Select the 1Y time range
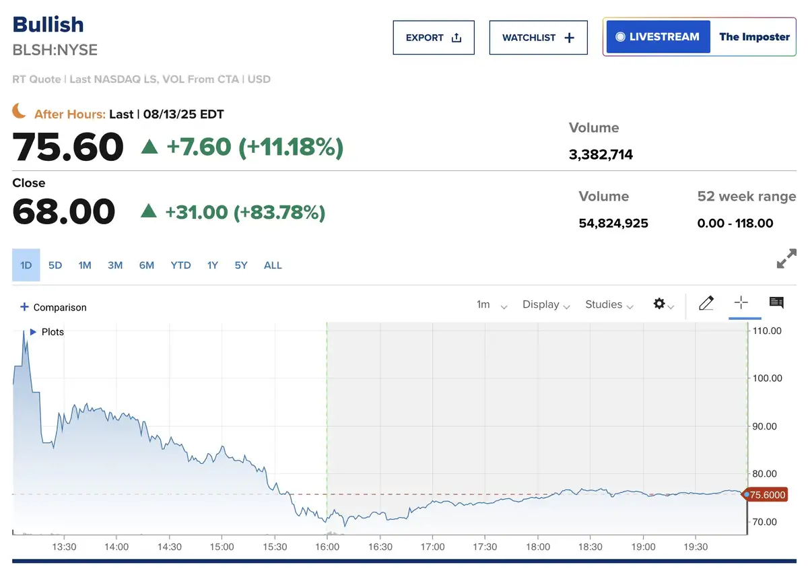Viewport: 808px width, 575px height. 212,265
